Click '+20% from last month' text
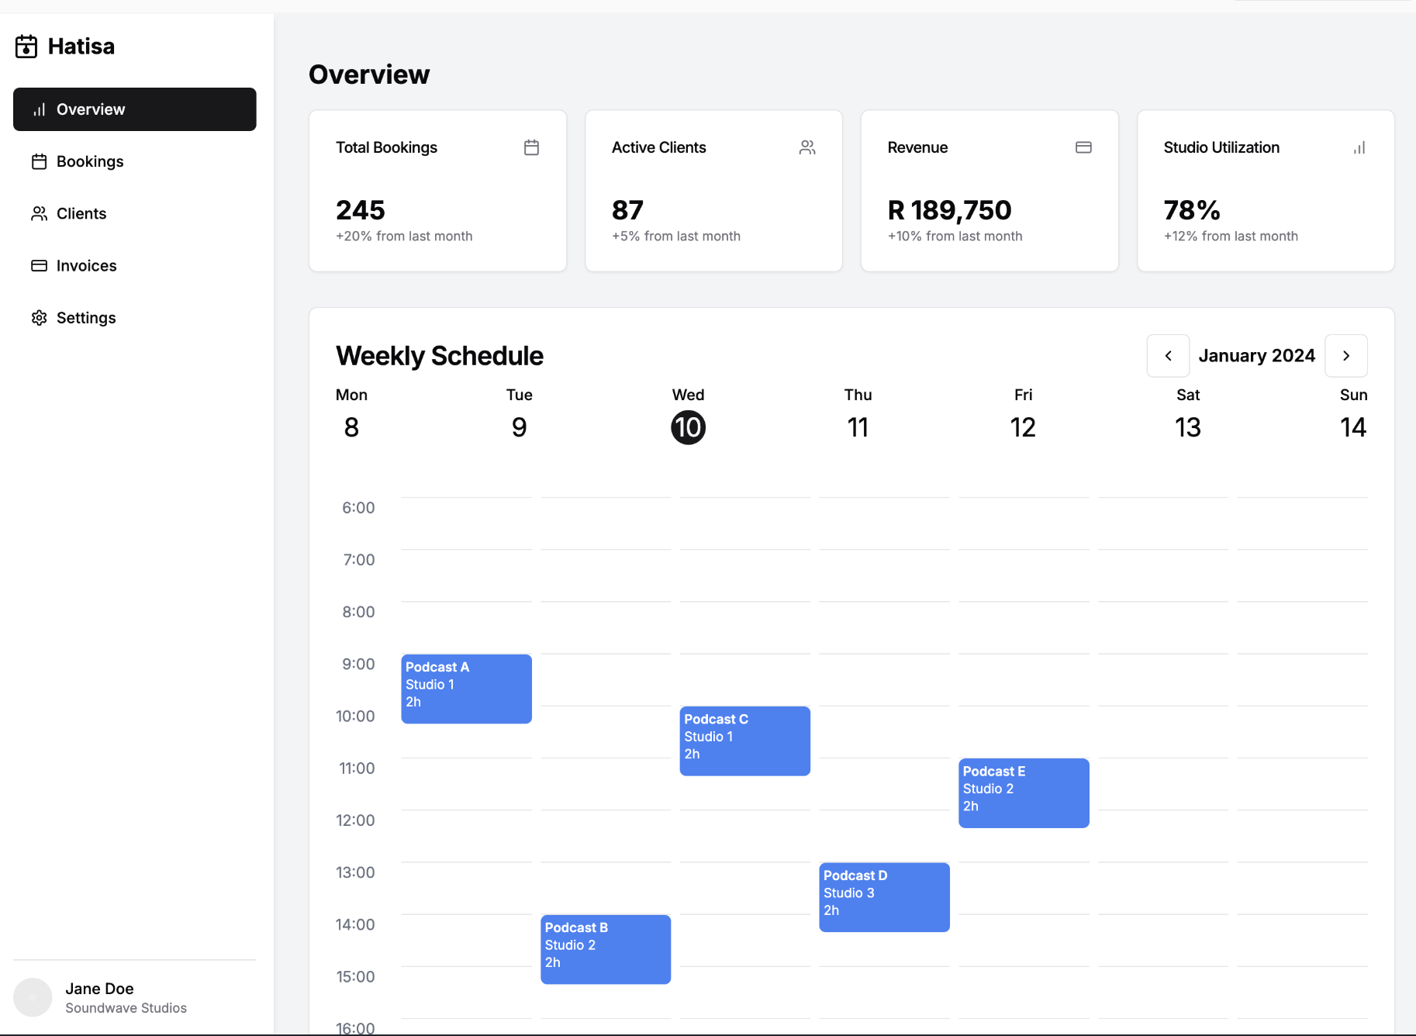This screenshot has width=1416, height=1036. pyautogui.click(x=404, y=236)
